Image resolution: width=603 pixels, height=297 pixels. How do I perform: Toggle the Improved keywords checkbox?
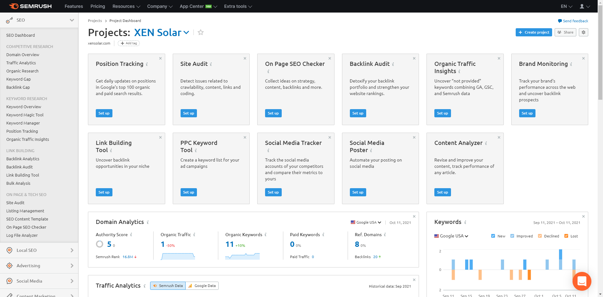[x=512, y=236]
